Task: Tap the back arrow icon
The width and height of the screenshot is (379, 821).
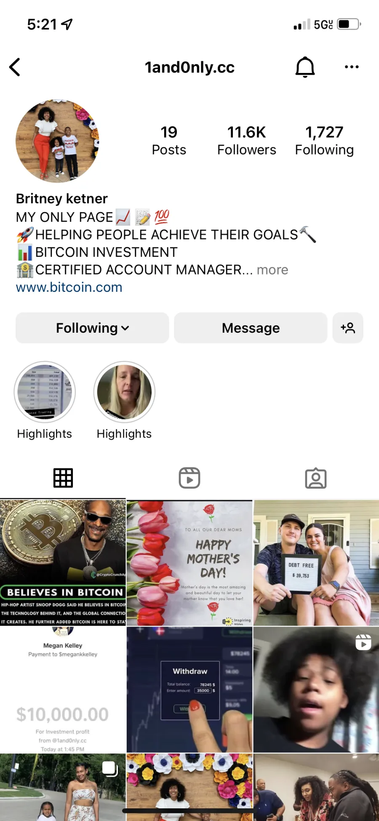Action: click(x=15, y=67)
